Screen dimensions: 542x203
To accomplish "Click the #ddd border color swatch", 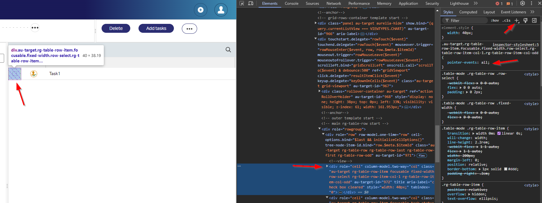I will coord(505,169).
